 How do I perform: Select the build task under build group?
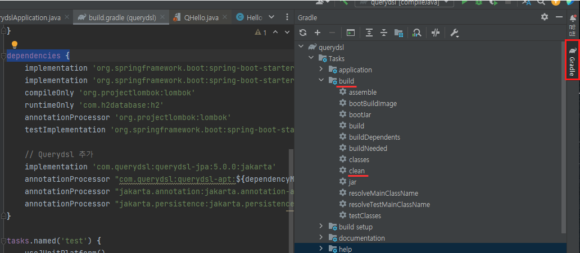coord(356,126)
